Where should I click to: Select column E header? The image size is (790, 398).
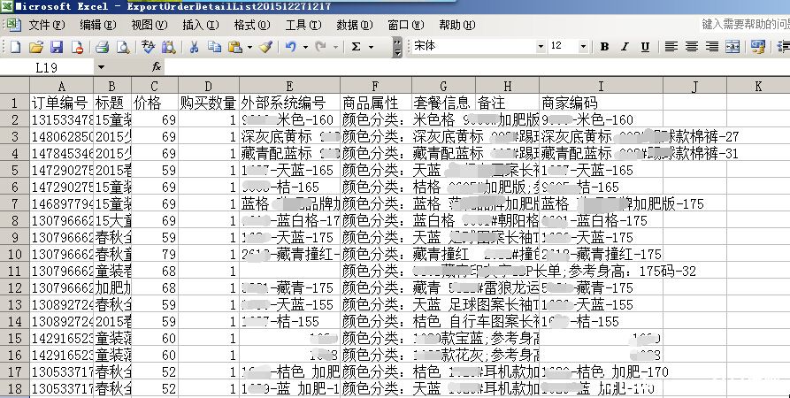(x=289, y=86)
